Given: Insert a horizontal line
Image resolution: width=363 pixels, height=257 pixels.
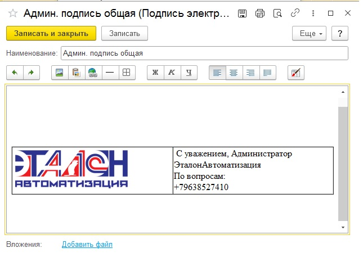Looking at the screenshot, I should point(110,73).
